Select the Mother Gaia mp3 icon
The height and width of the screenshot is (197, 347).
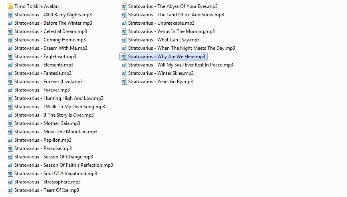point(10,124)
